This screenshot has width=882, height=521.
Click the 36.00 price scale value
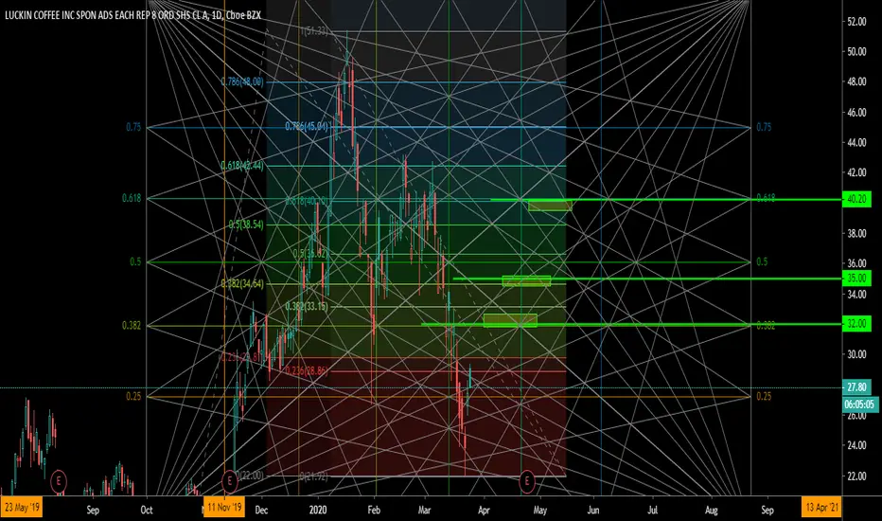click(x=856, y=263)
